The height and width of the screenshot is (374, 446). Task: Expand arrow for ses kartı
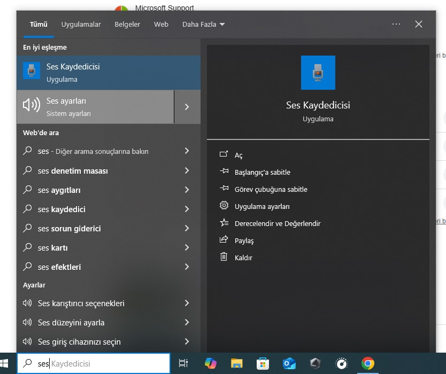tap(187, 247)
